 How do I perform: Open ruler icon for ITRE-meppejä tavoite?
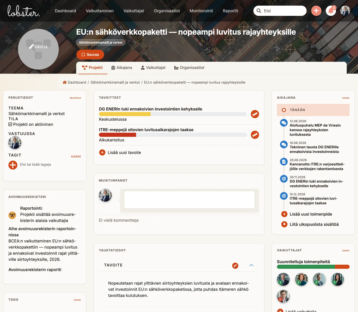(x=255, y=135)
